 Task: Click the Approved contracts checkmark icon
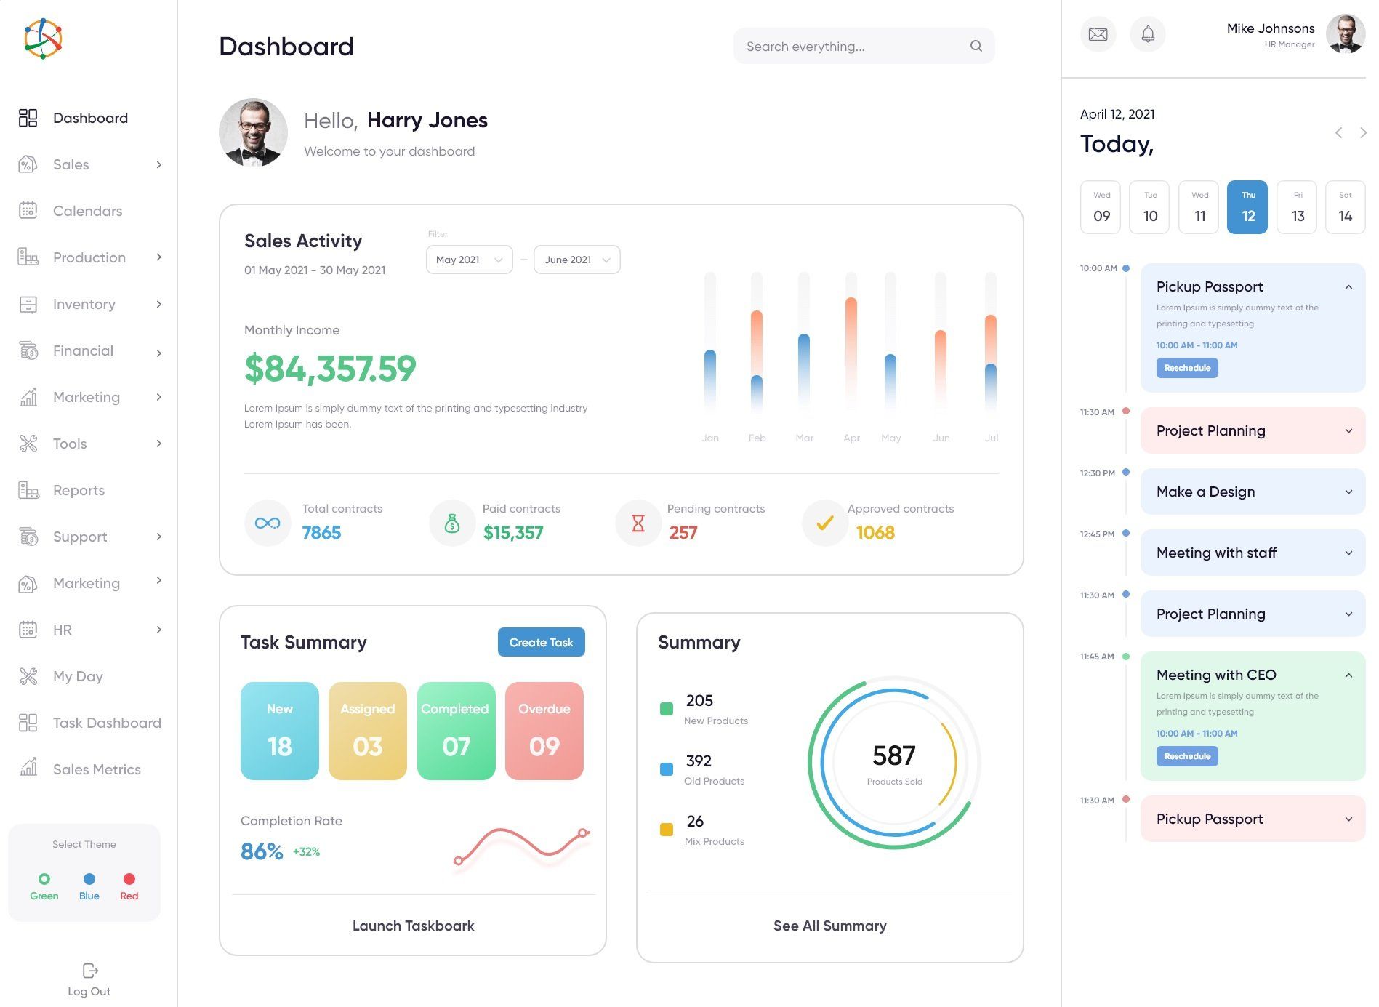click(x=824, y=523)
